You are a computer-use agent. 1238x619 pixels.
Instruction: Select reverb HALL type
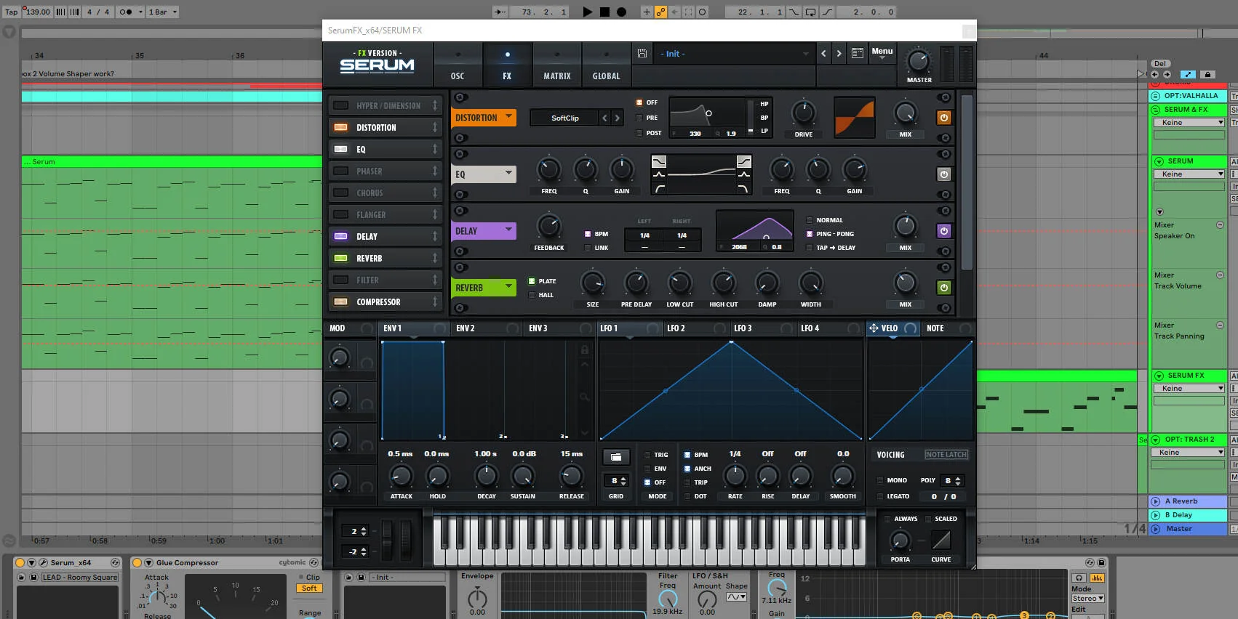pos(532,295)
